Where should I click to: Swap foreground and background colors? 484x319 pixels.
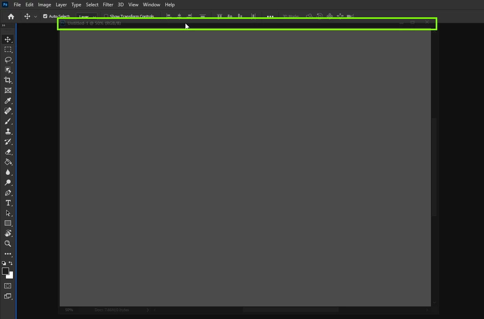point(11,263)
